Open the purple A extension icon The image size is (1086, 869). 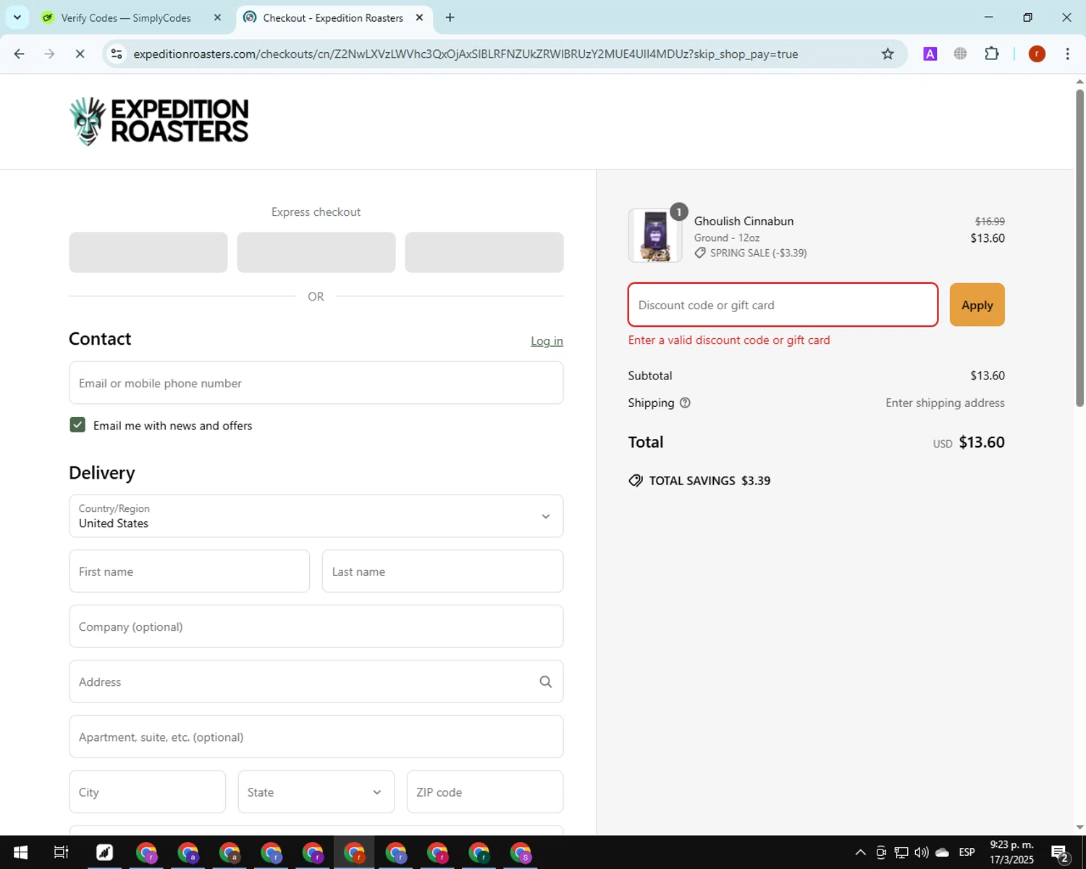coord(930,54)
